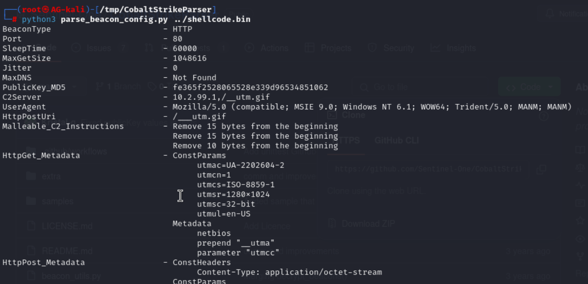Open the Issues tab
Image resolution: width=588 pixels, height=284 pixels.
tap(98, 48)
